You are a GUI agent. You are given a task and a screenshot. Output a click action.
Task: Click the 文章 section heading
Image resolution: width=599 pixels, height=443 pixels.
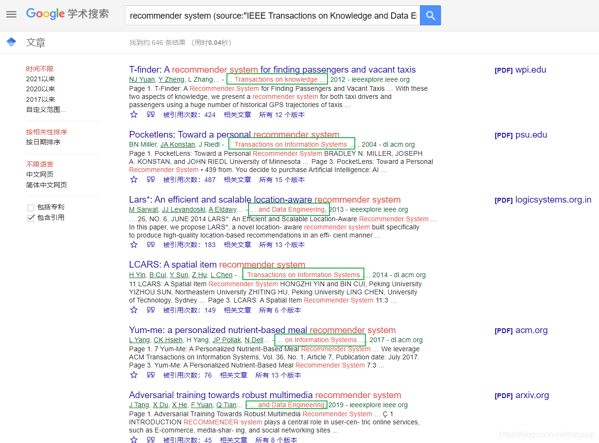point(35,43)
